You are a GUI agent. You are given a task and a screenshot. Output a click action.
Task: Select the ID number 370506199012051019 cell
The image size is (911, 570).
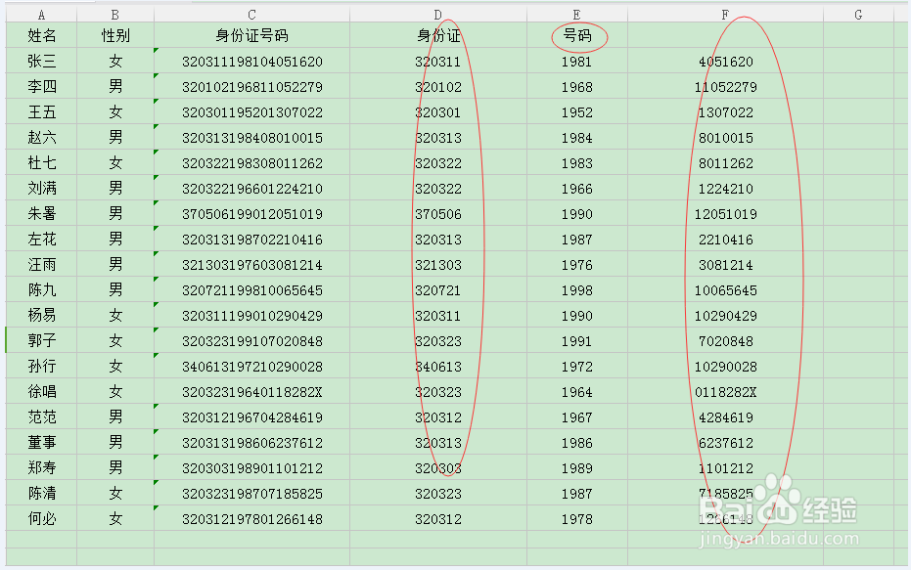[251, 213]
